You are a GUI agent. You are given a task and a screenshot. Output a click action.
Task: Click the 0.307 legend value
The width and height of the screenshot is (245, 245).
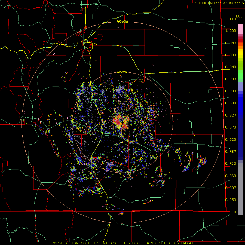coord(231,188)
